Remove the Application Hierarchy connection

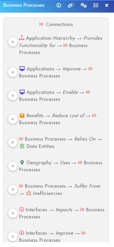pyautogui.click(x=13, y=42)
